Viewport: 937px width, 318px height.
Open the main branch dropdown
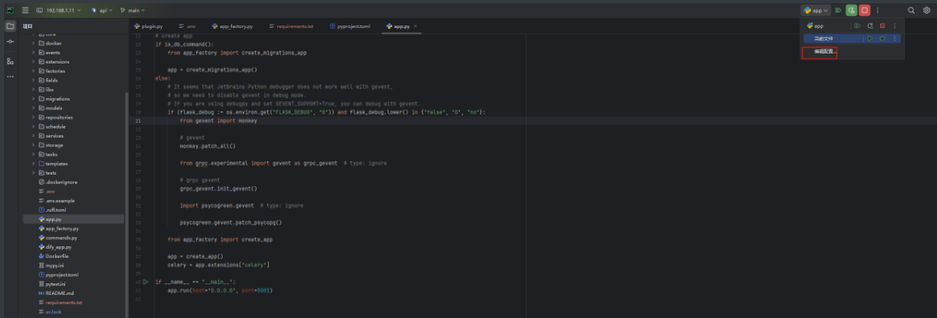pos(132,10)
